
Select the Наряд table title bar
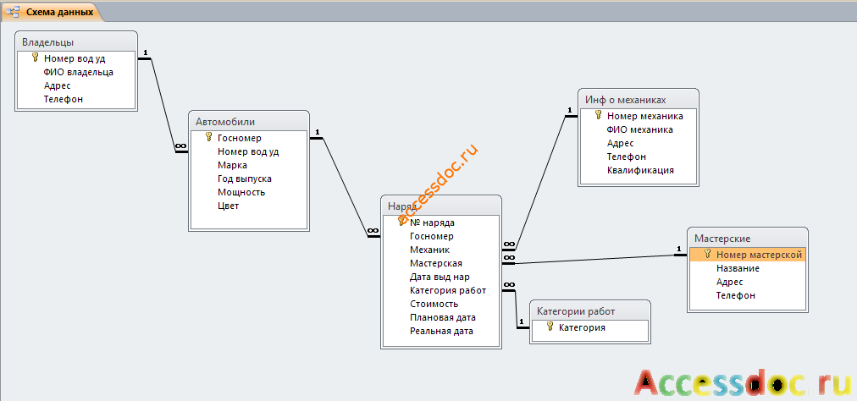(x=441, y=206)
